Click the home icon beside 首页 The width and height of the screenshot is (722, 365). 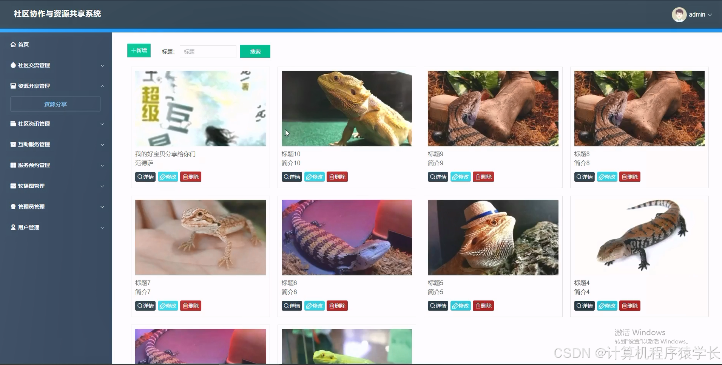point(13,45)
